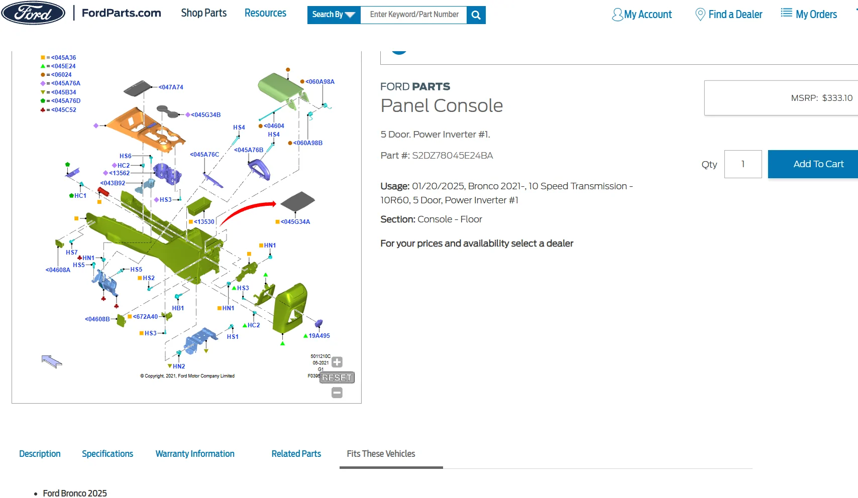
Task: Click the keyword/part number search field
Action: coord(413,15)
